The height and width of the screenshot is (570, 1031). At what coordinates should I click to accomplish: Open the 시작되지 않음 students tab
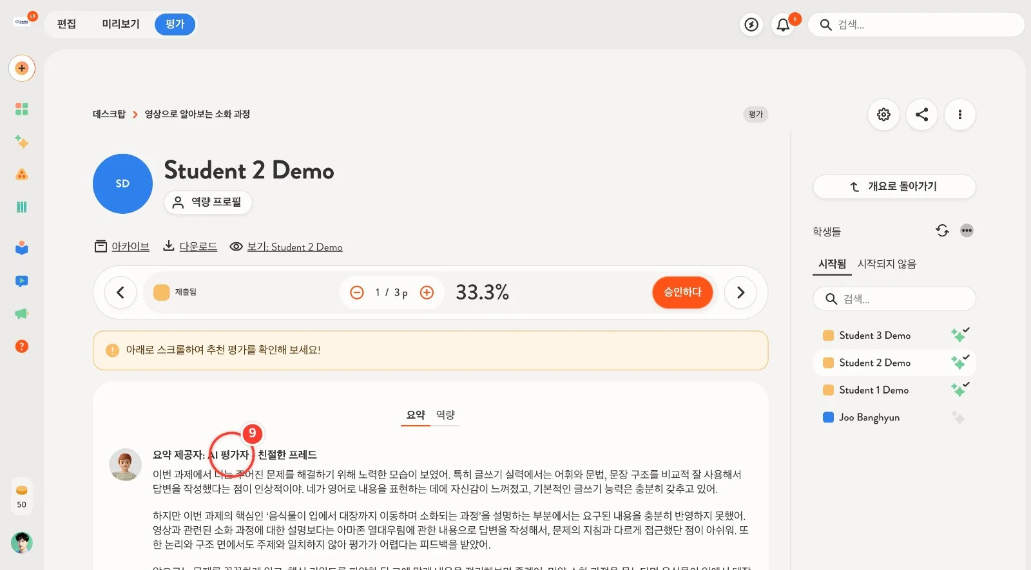[x=887, y=264]
